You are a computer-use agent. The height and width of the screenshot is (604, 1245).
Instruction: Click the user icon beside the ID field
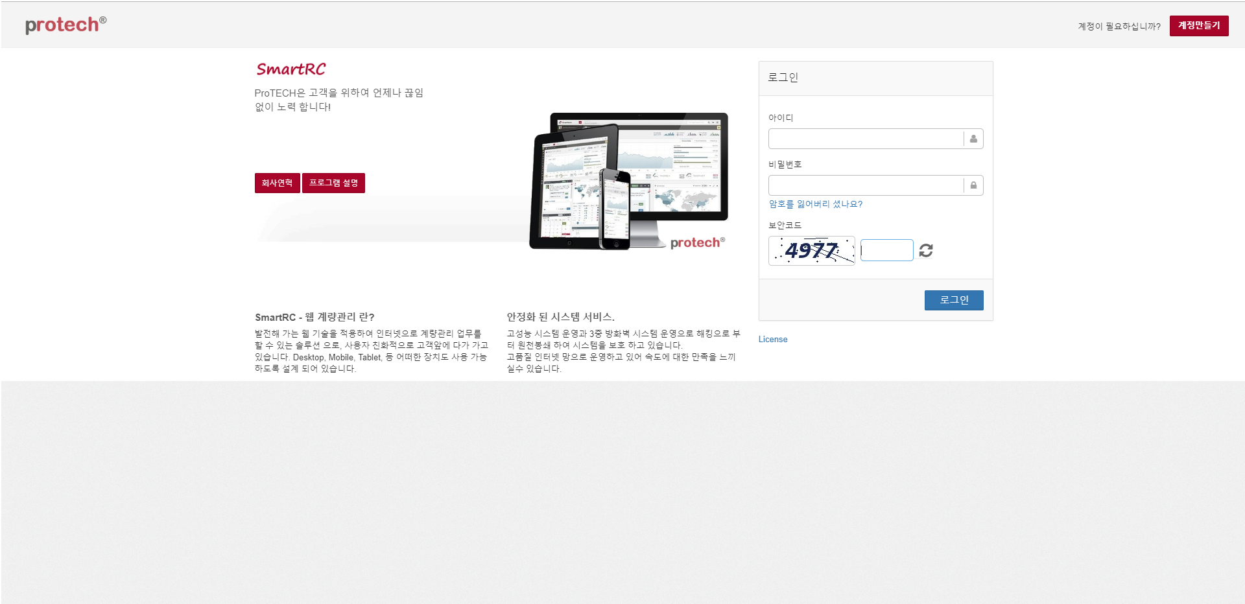click(x=973, y=139)
